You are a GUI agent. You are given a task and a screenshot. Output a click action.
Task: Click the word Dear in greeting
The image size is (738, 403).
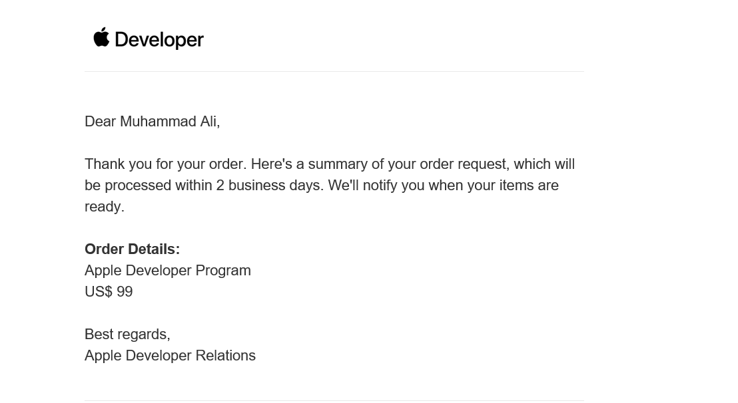(x=101, y=121)
